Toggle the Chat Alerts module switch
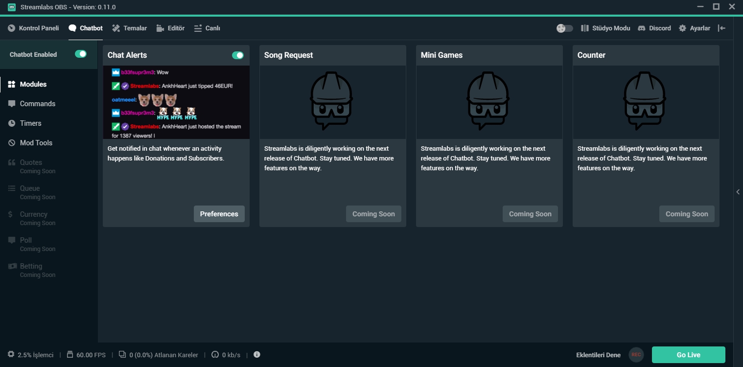 click(x=238, y=55)
